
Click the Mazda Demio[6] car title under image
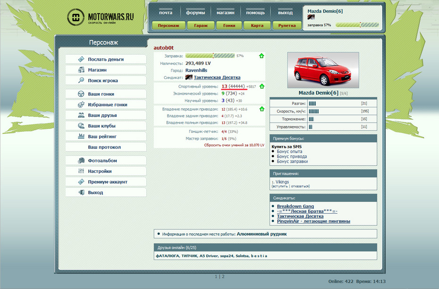tap(319, 93)
